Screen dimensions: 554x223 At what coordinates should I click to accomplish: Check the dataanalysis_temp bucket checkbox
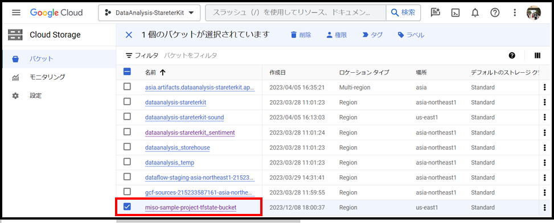coord(127,162)
